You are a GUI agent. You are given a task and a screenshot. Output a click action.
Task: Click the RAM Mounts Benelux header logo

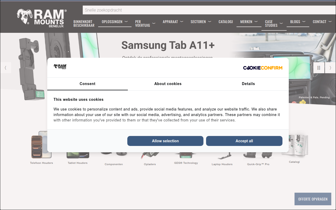42,18
